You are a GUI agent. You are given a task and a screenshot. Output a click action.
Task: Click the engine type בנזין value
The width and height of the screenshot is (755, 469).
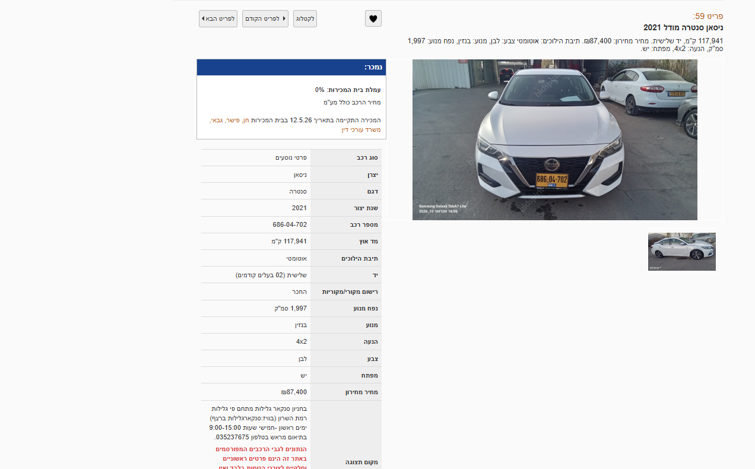click(301, 325)
